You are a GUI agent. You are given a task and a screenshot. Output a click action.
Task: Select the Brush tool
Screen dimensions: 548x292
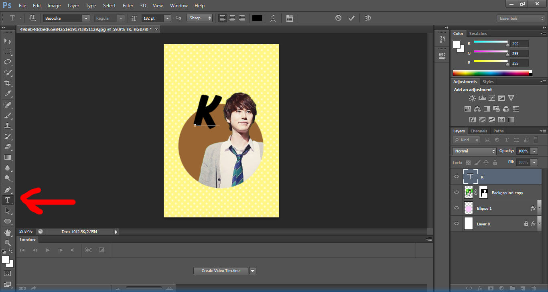8,116
